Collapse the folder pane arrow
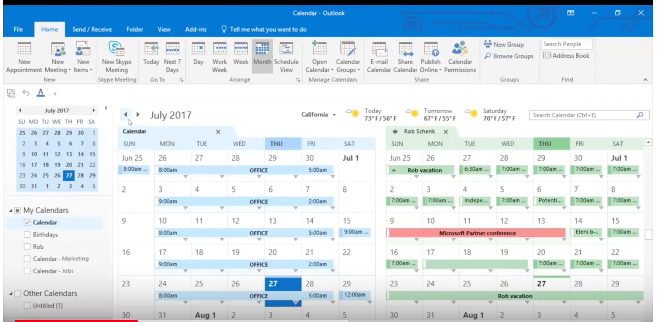 coord(106,107)
